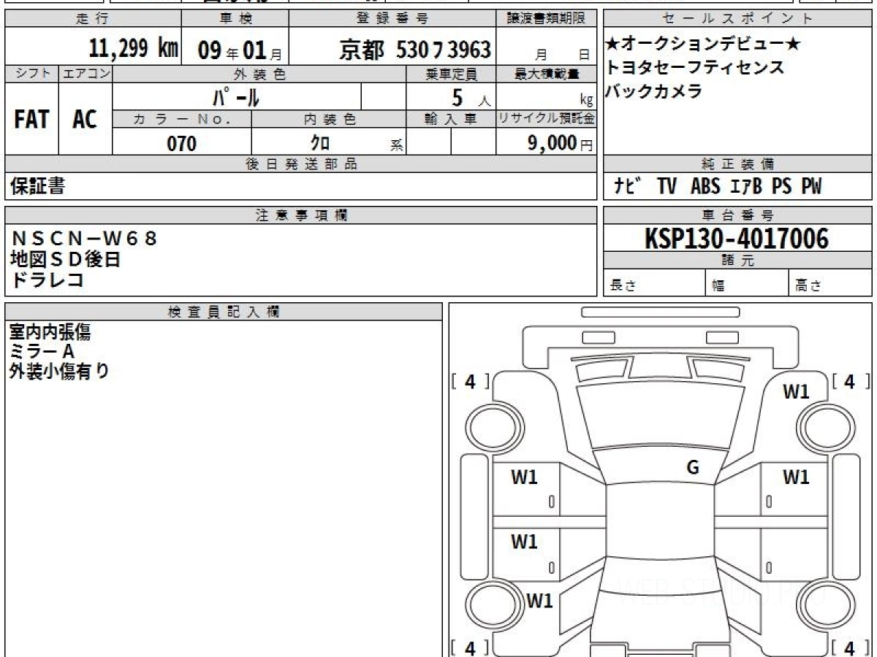Select chassis number KSP130-4017006
Image resolution: width=877 pixels, height=657 pixels.
click(x=738, y=239)
